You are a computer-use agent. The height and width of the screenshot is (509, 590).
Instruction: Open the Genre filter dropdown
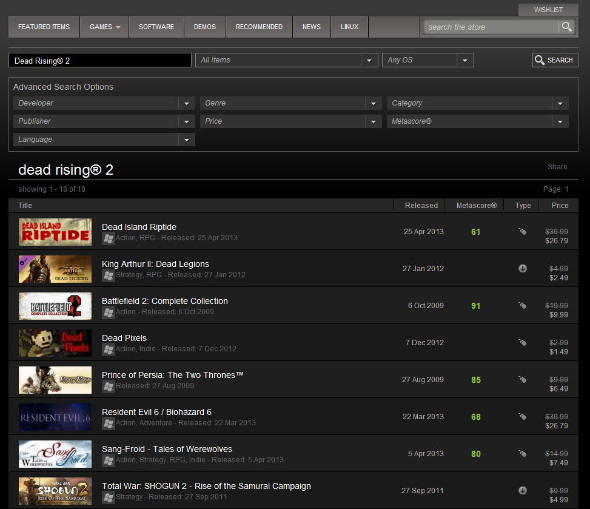[x=374, y=104]
